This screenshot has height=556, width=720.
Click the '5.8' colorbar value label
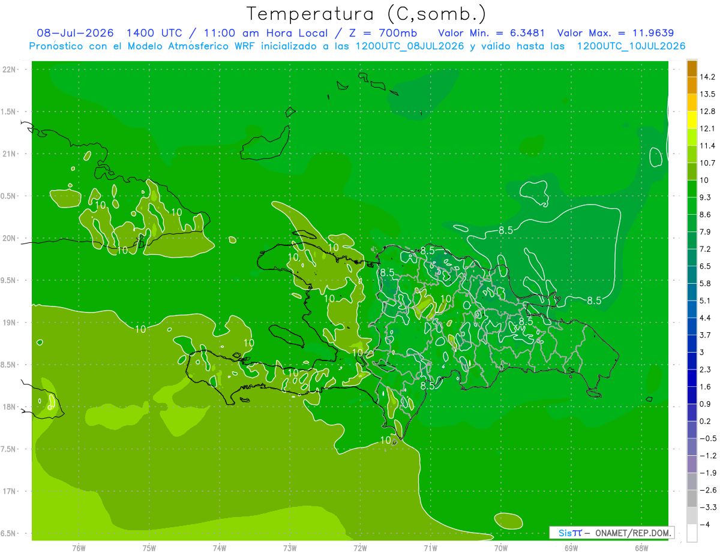[x=706, y=283]
